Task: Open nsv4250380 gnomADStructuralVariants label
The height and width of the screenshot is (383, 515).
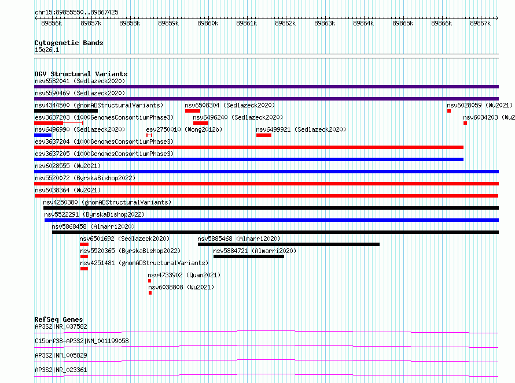Action: (107, 202)
